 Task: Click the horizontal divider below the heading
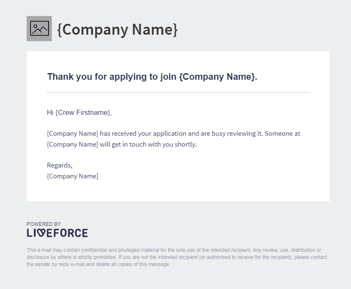click(x=178, y=92)
